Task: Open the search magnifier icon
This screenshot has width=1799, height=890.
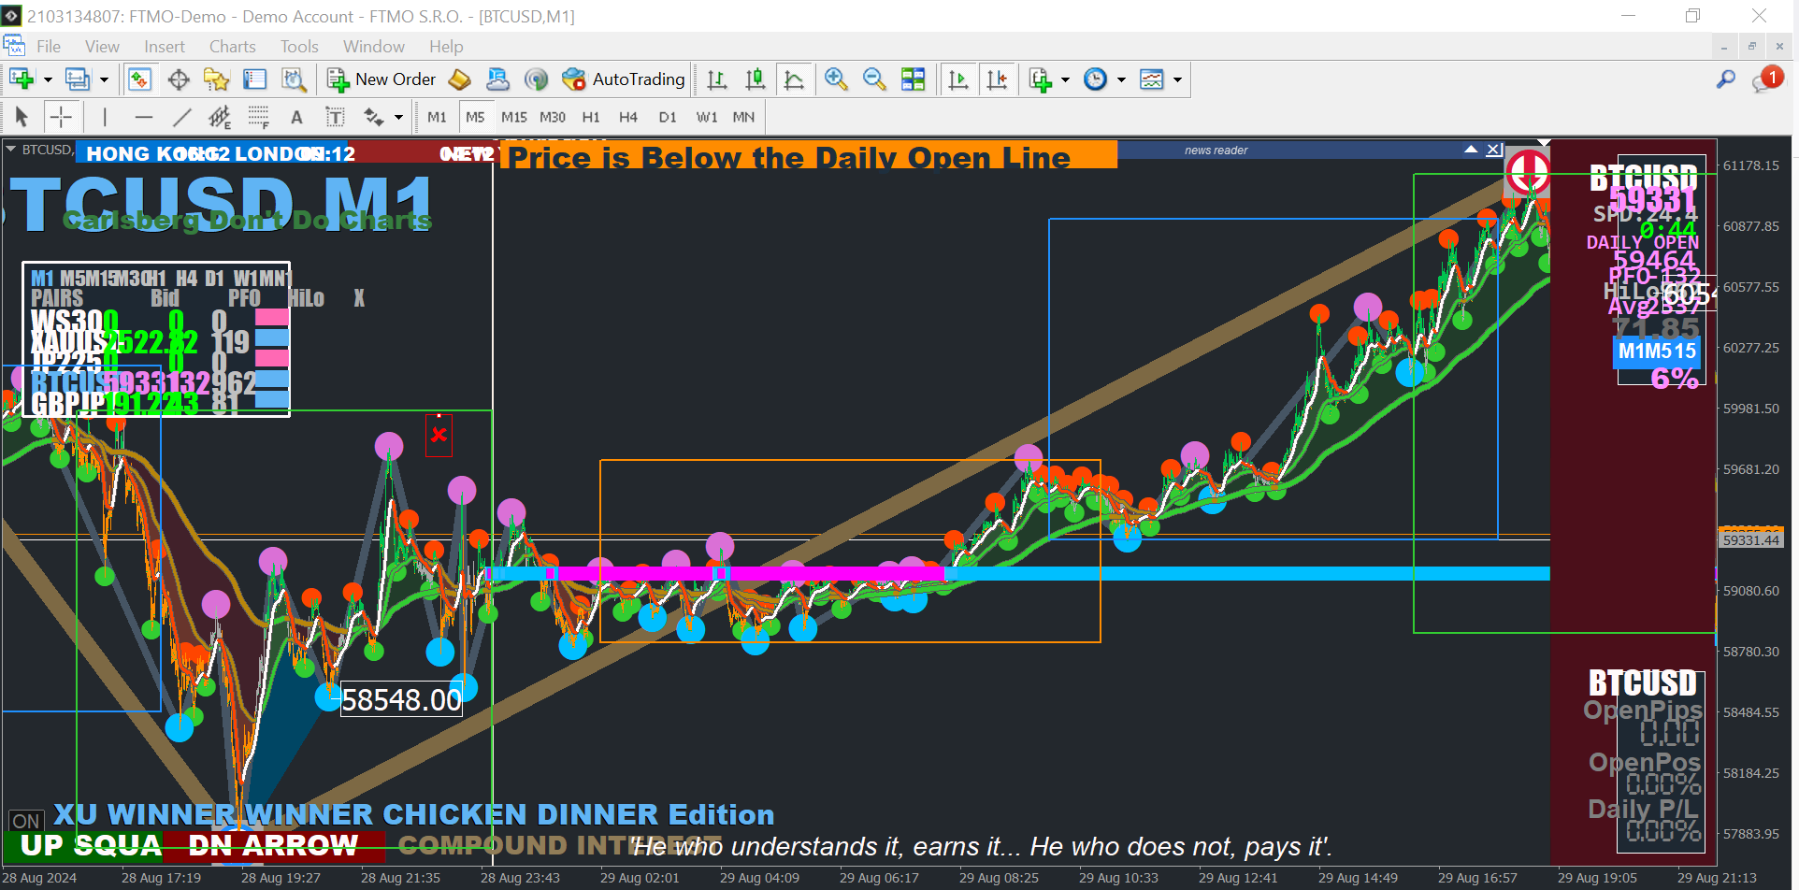Action: coord(1726,79)
